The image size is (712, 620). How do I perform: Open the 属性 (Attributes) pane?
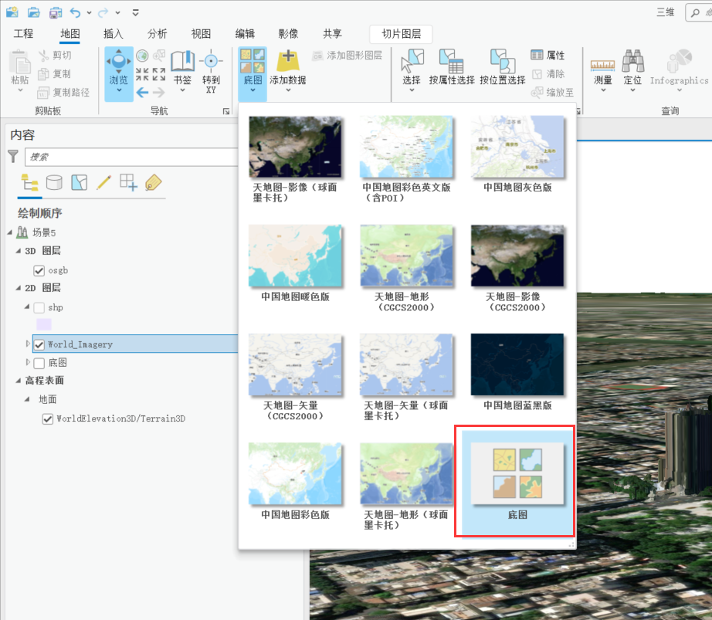point(549,55)
